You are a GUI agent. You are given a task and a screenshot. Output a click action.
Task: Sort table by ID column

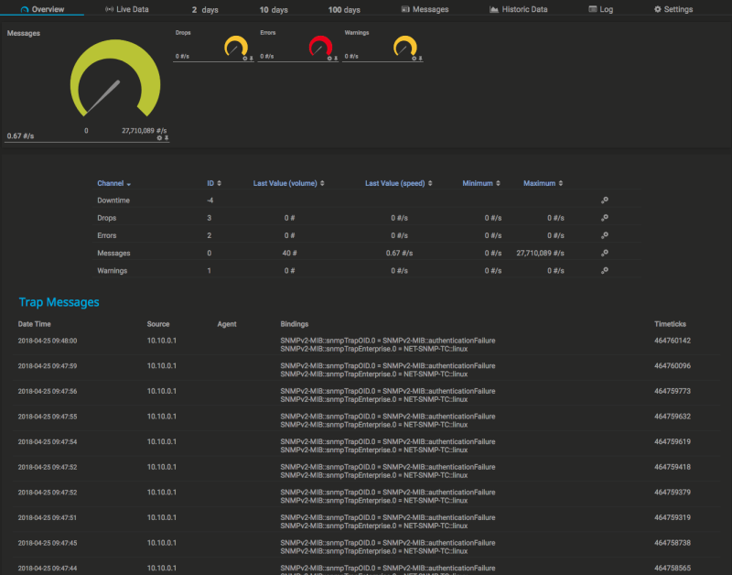213,183
